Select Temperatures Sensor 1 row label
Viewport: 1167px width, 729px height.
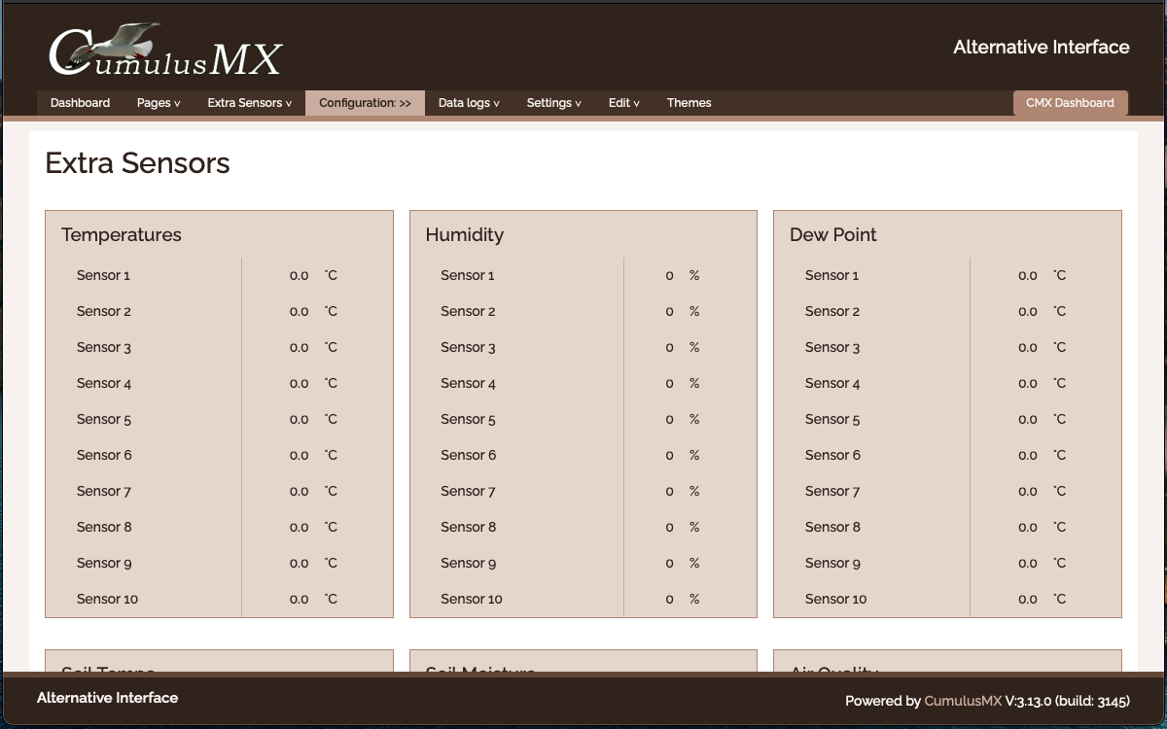(x=103, y=276)
